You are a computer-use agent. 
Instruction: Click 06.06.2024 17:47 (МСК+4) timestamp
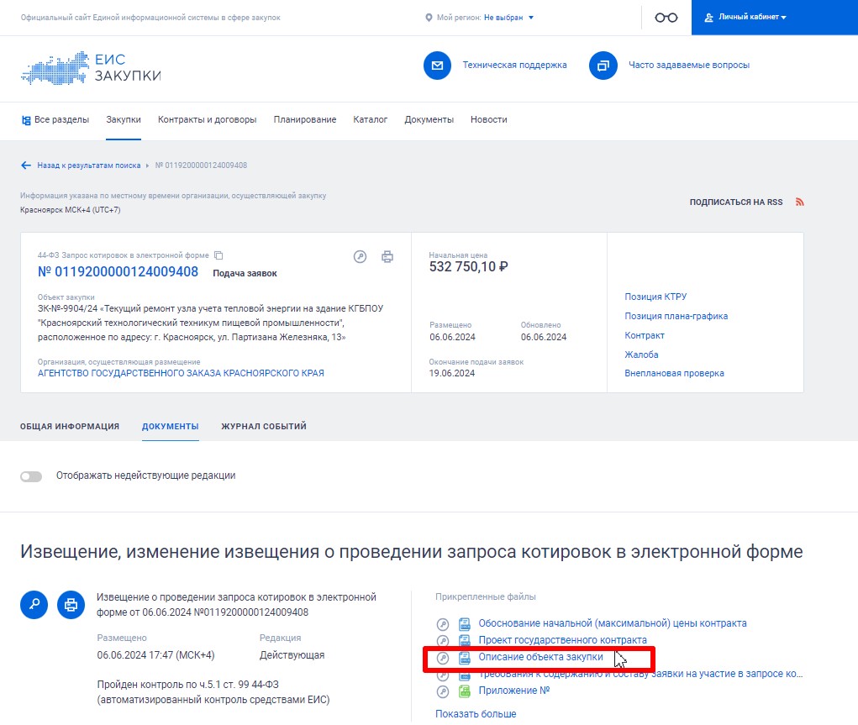[156, 655]
